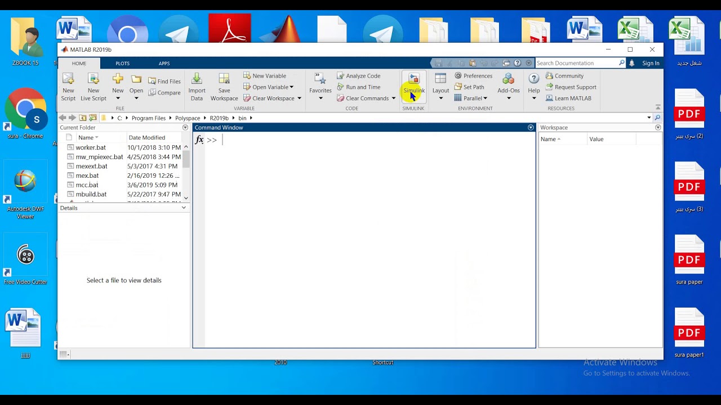Open the New file menu button

pyautogui.click(x=118, y=87)
